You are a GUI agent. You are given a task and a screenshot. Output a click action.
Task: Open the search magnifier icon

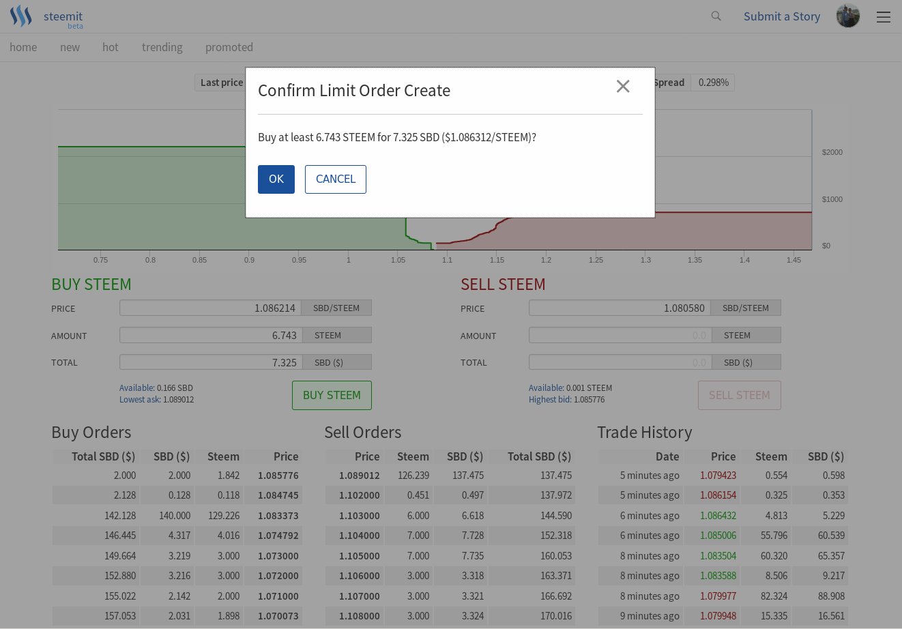(716, 16)
